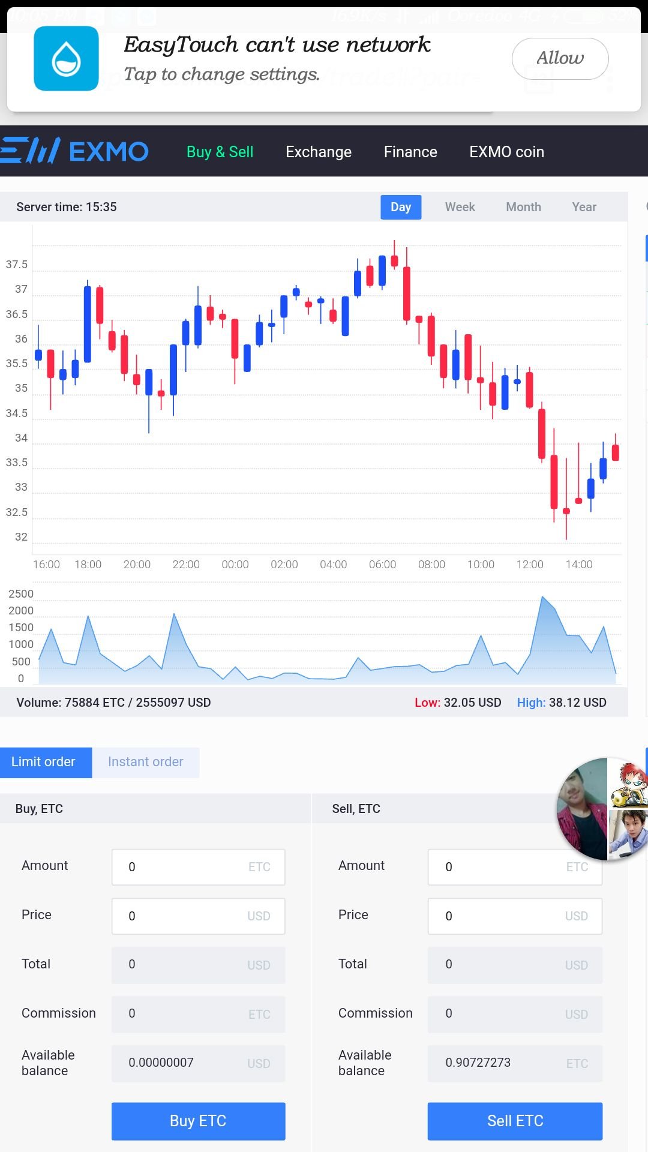Go to the Exchange menu

319,152
